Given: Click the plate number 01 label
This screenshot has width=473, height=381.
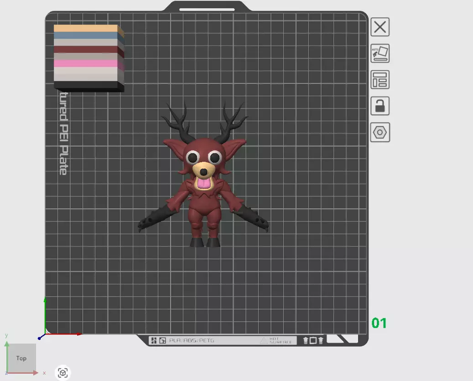Looking at the screenshot, I should (379, 323).
